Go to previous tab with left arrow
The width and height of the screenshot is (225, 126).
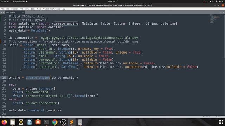pos(1,12)
